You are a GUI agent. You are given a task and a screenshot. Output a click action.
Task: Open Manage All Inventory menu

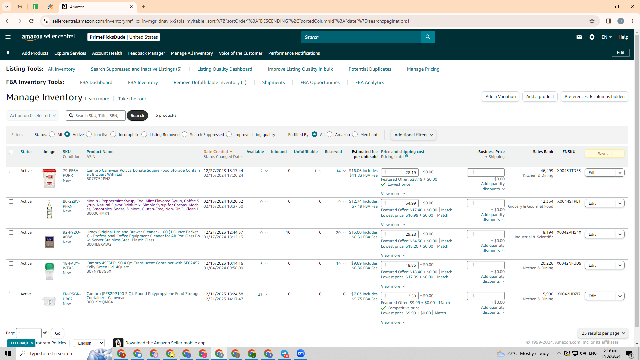[192, 53]
